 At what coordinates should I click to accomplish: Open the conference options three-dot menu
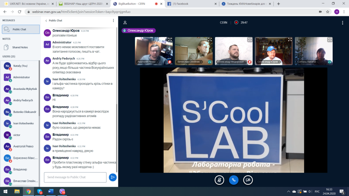343,22
